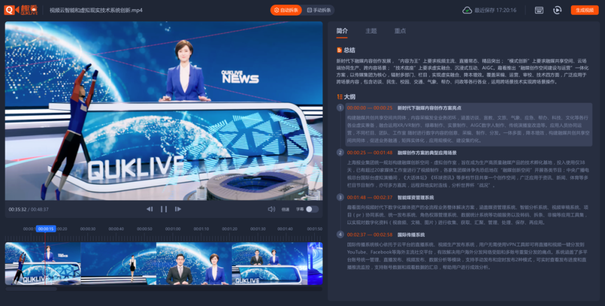
Task: Jump to segment 00:00:25 — 00:01:48
Action: pos(369,153)
